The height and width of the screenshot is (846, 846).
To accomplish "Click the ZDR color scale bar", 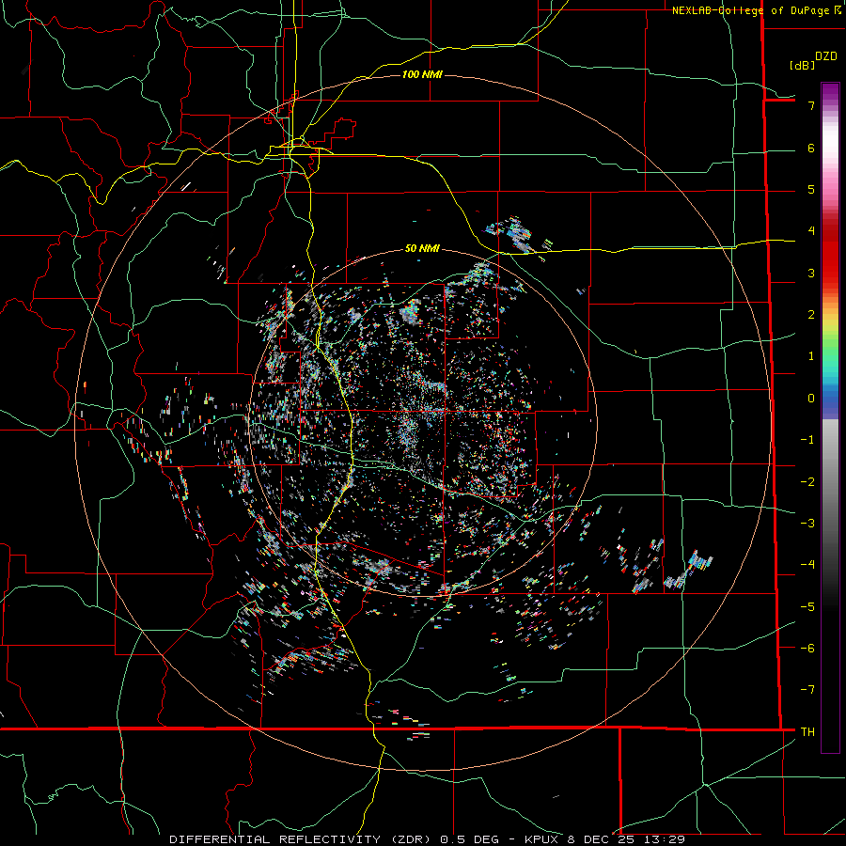I will (x=830, y=417).
